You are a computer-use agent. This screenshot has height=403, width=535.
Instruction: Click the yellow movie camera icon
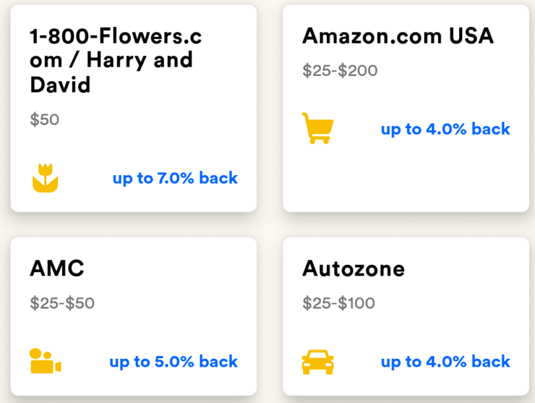pos(45,361)
